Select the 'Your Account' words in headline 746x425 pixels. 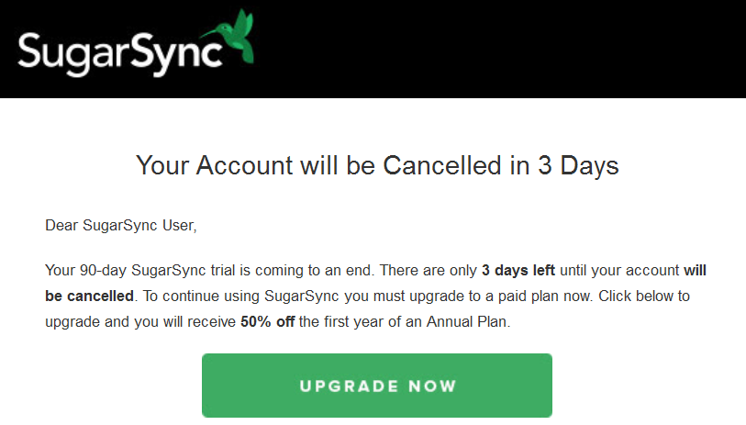click(215, 165)
